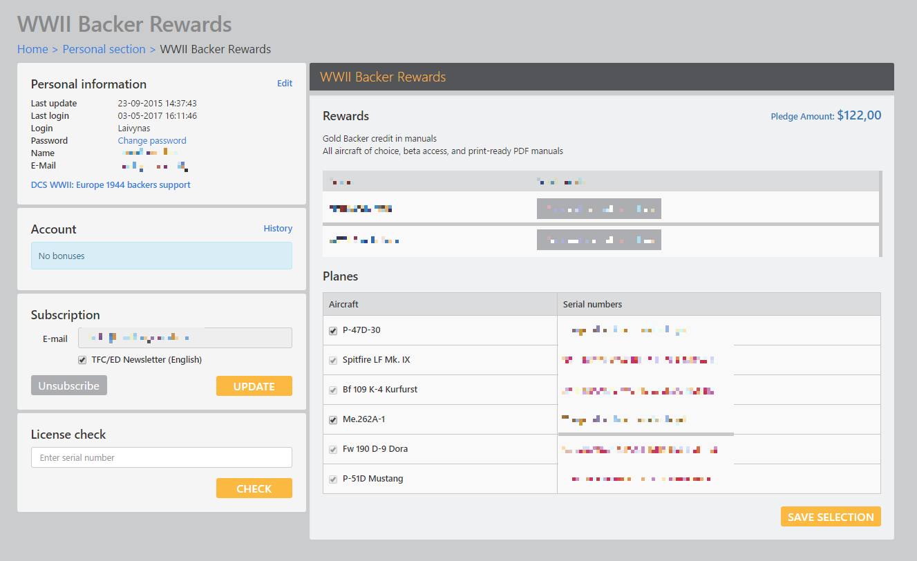Viewport: 917px width, 561px height.
Task: Click the License check heading
Action: coord(68,435)
